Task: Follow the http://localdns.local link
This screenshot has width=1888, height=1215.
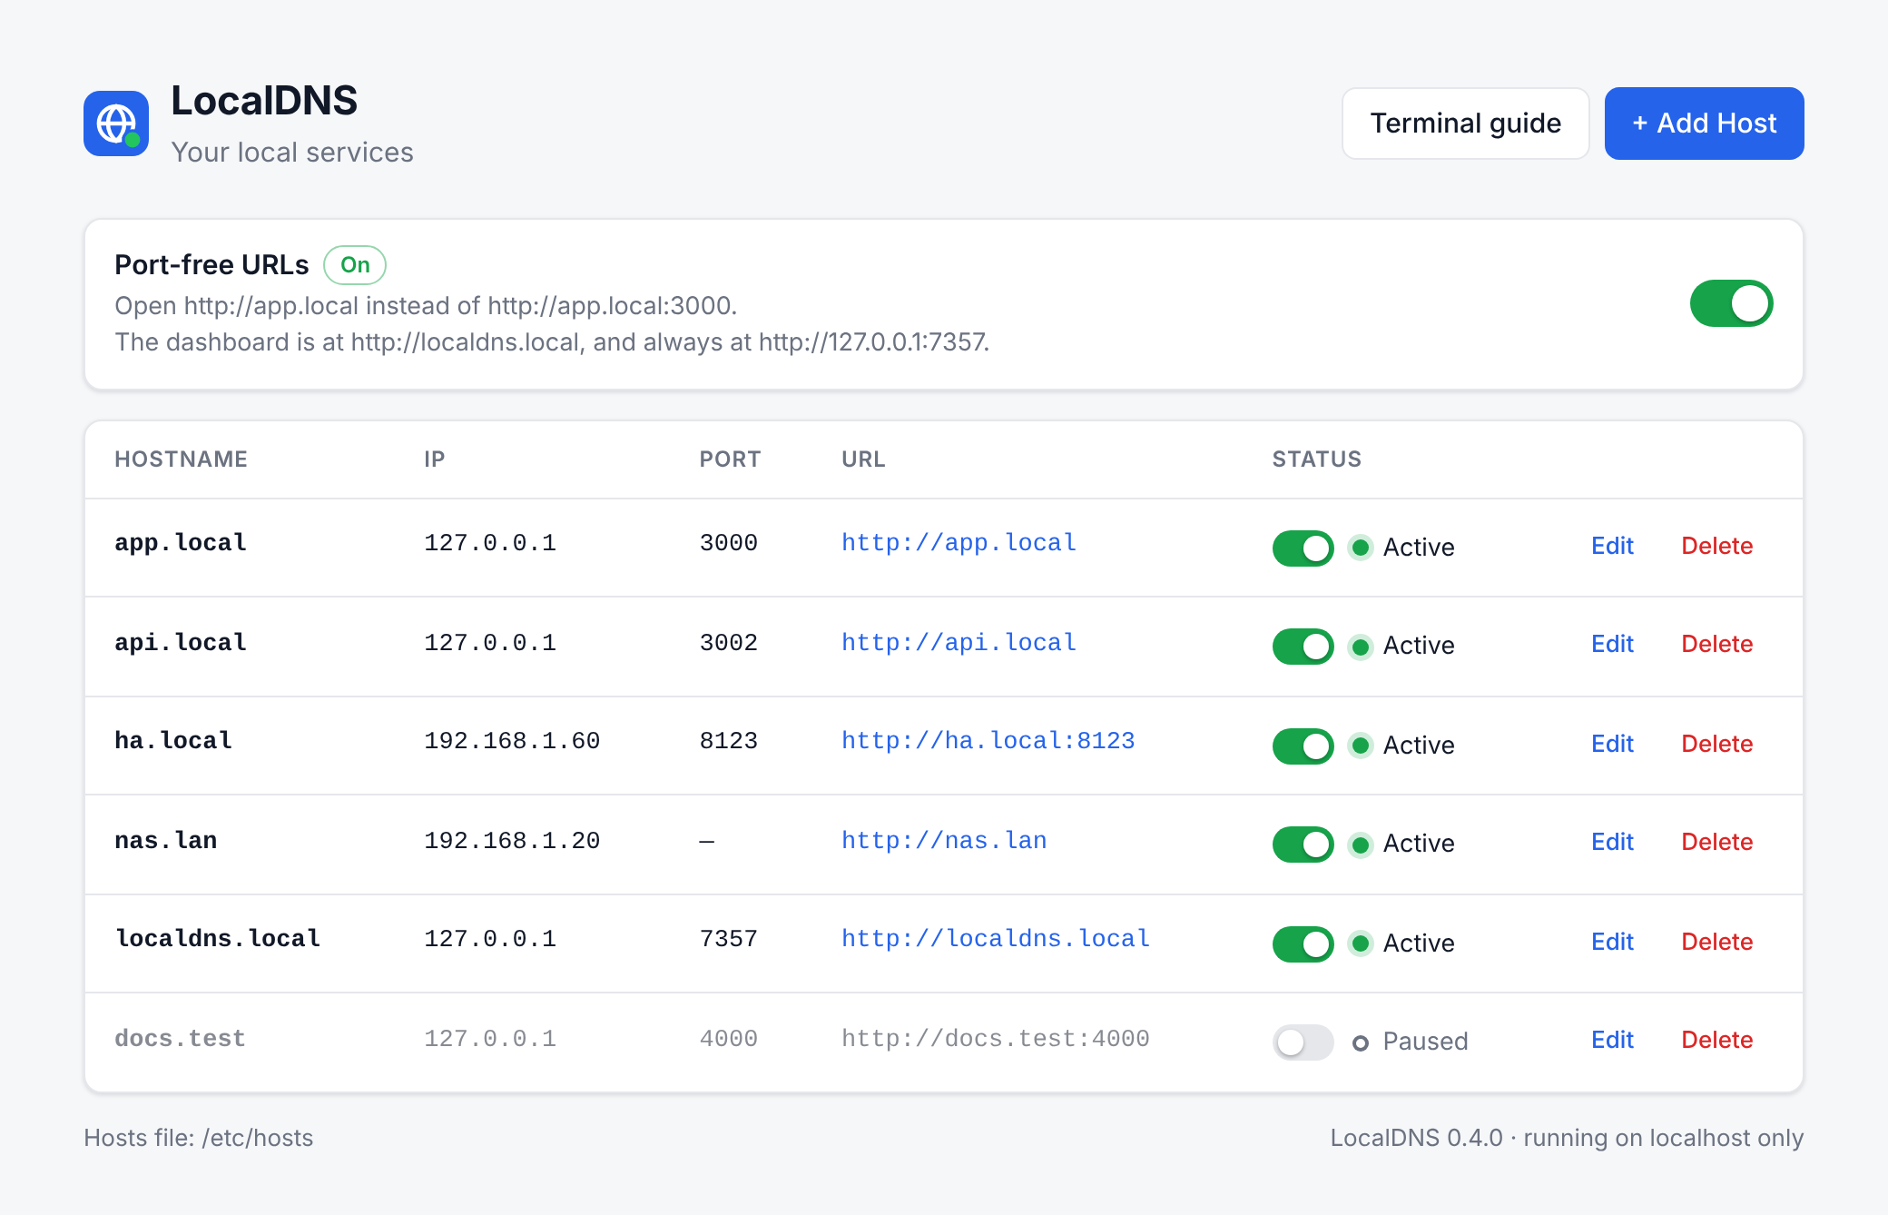Action: click(996, 939)
